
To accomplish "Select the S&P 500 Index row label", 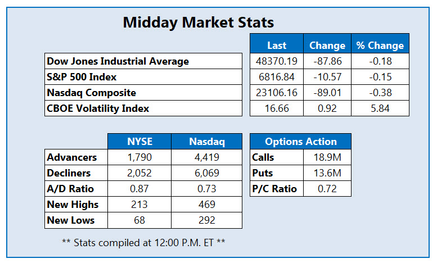I will click(x=82, y=76).
